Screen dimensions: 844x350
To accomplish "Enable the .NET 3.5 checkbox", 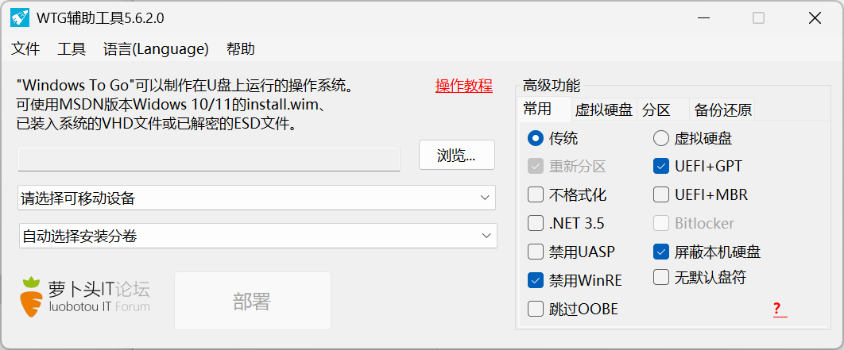I will click(x=536, y=223).
